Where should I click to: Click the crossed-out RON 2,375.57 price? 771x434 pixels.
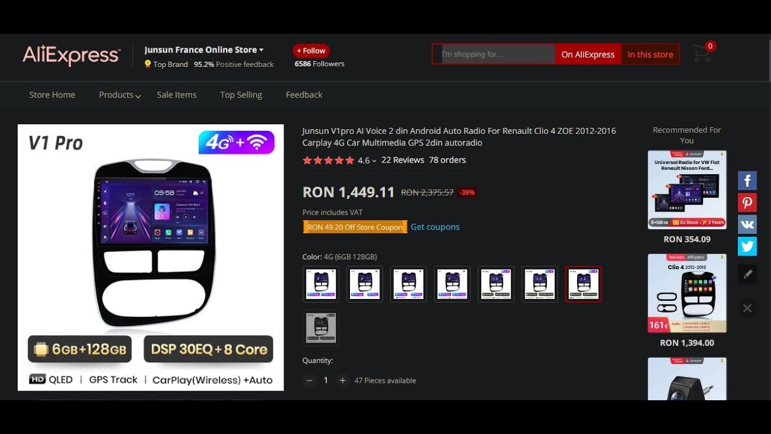[427, 193]
